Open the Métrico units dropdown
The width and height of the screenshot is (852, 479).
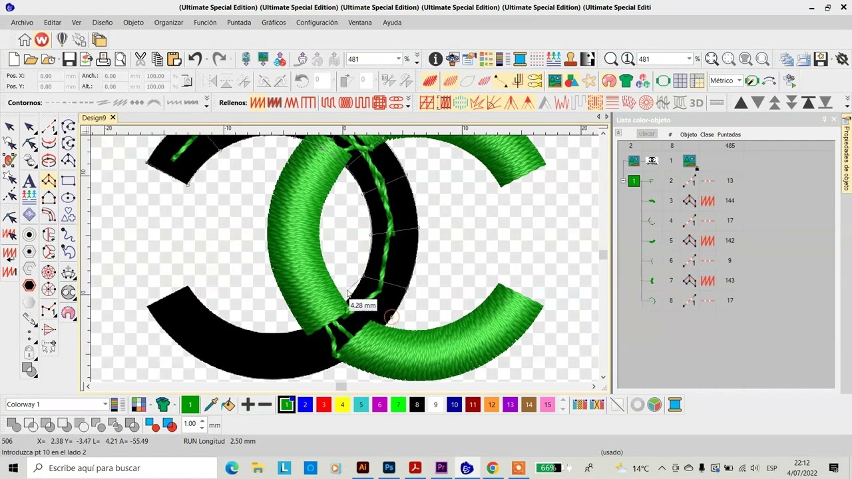738,81
